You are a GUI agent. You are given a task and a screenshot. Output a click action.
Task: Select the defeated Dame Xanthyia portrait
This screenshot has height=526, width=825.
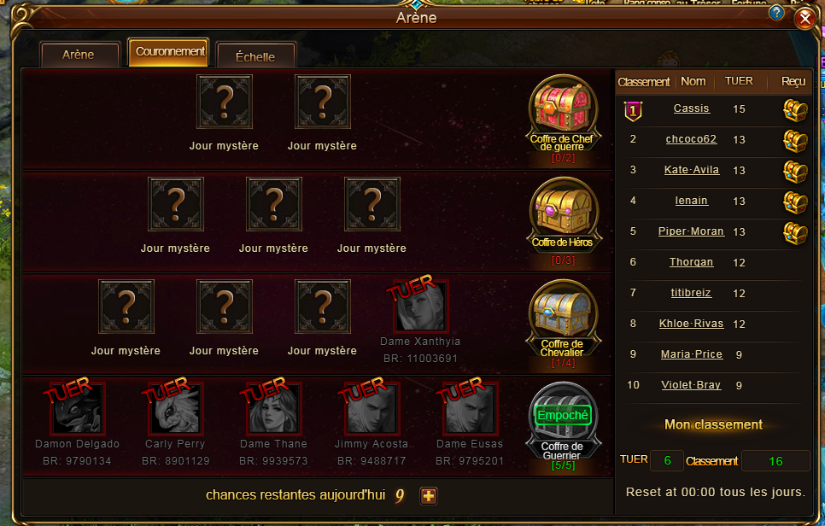[420, 307]
